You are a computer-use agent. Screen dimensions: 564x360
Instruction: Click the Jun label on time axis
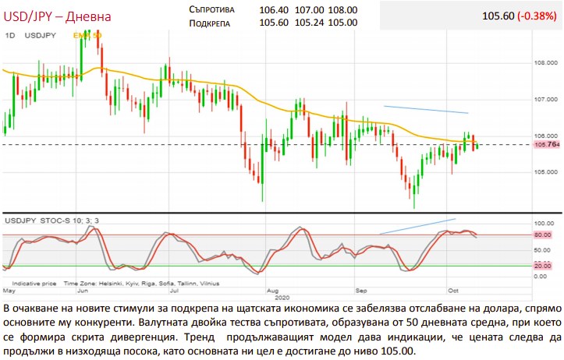point(83,291)
